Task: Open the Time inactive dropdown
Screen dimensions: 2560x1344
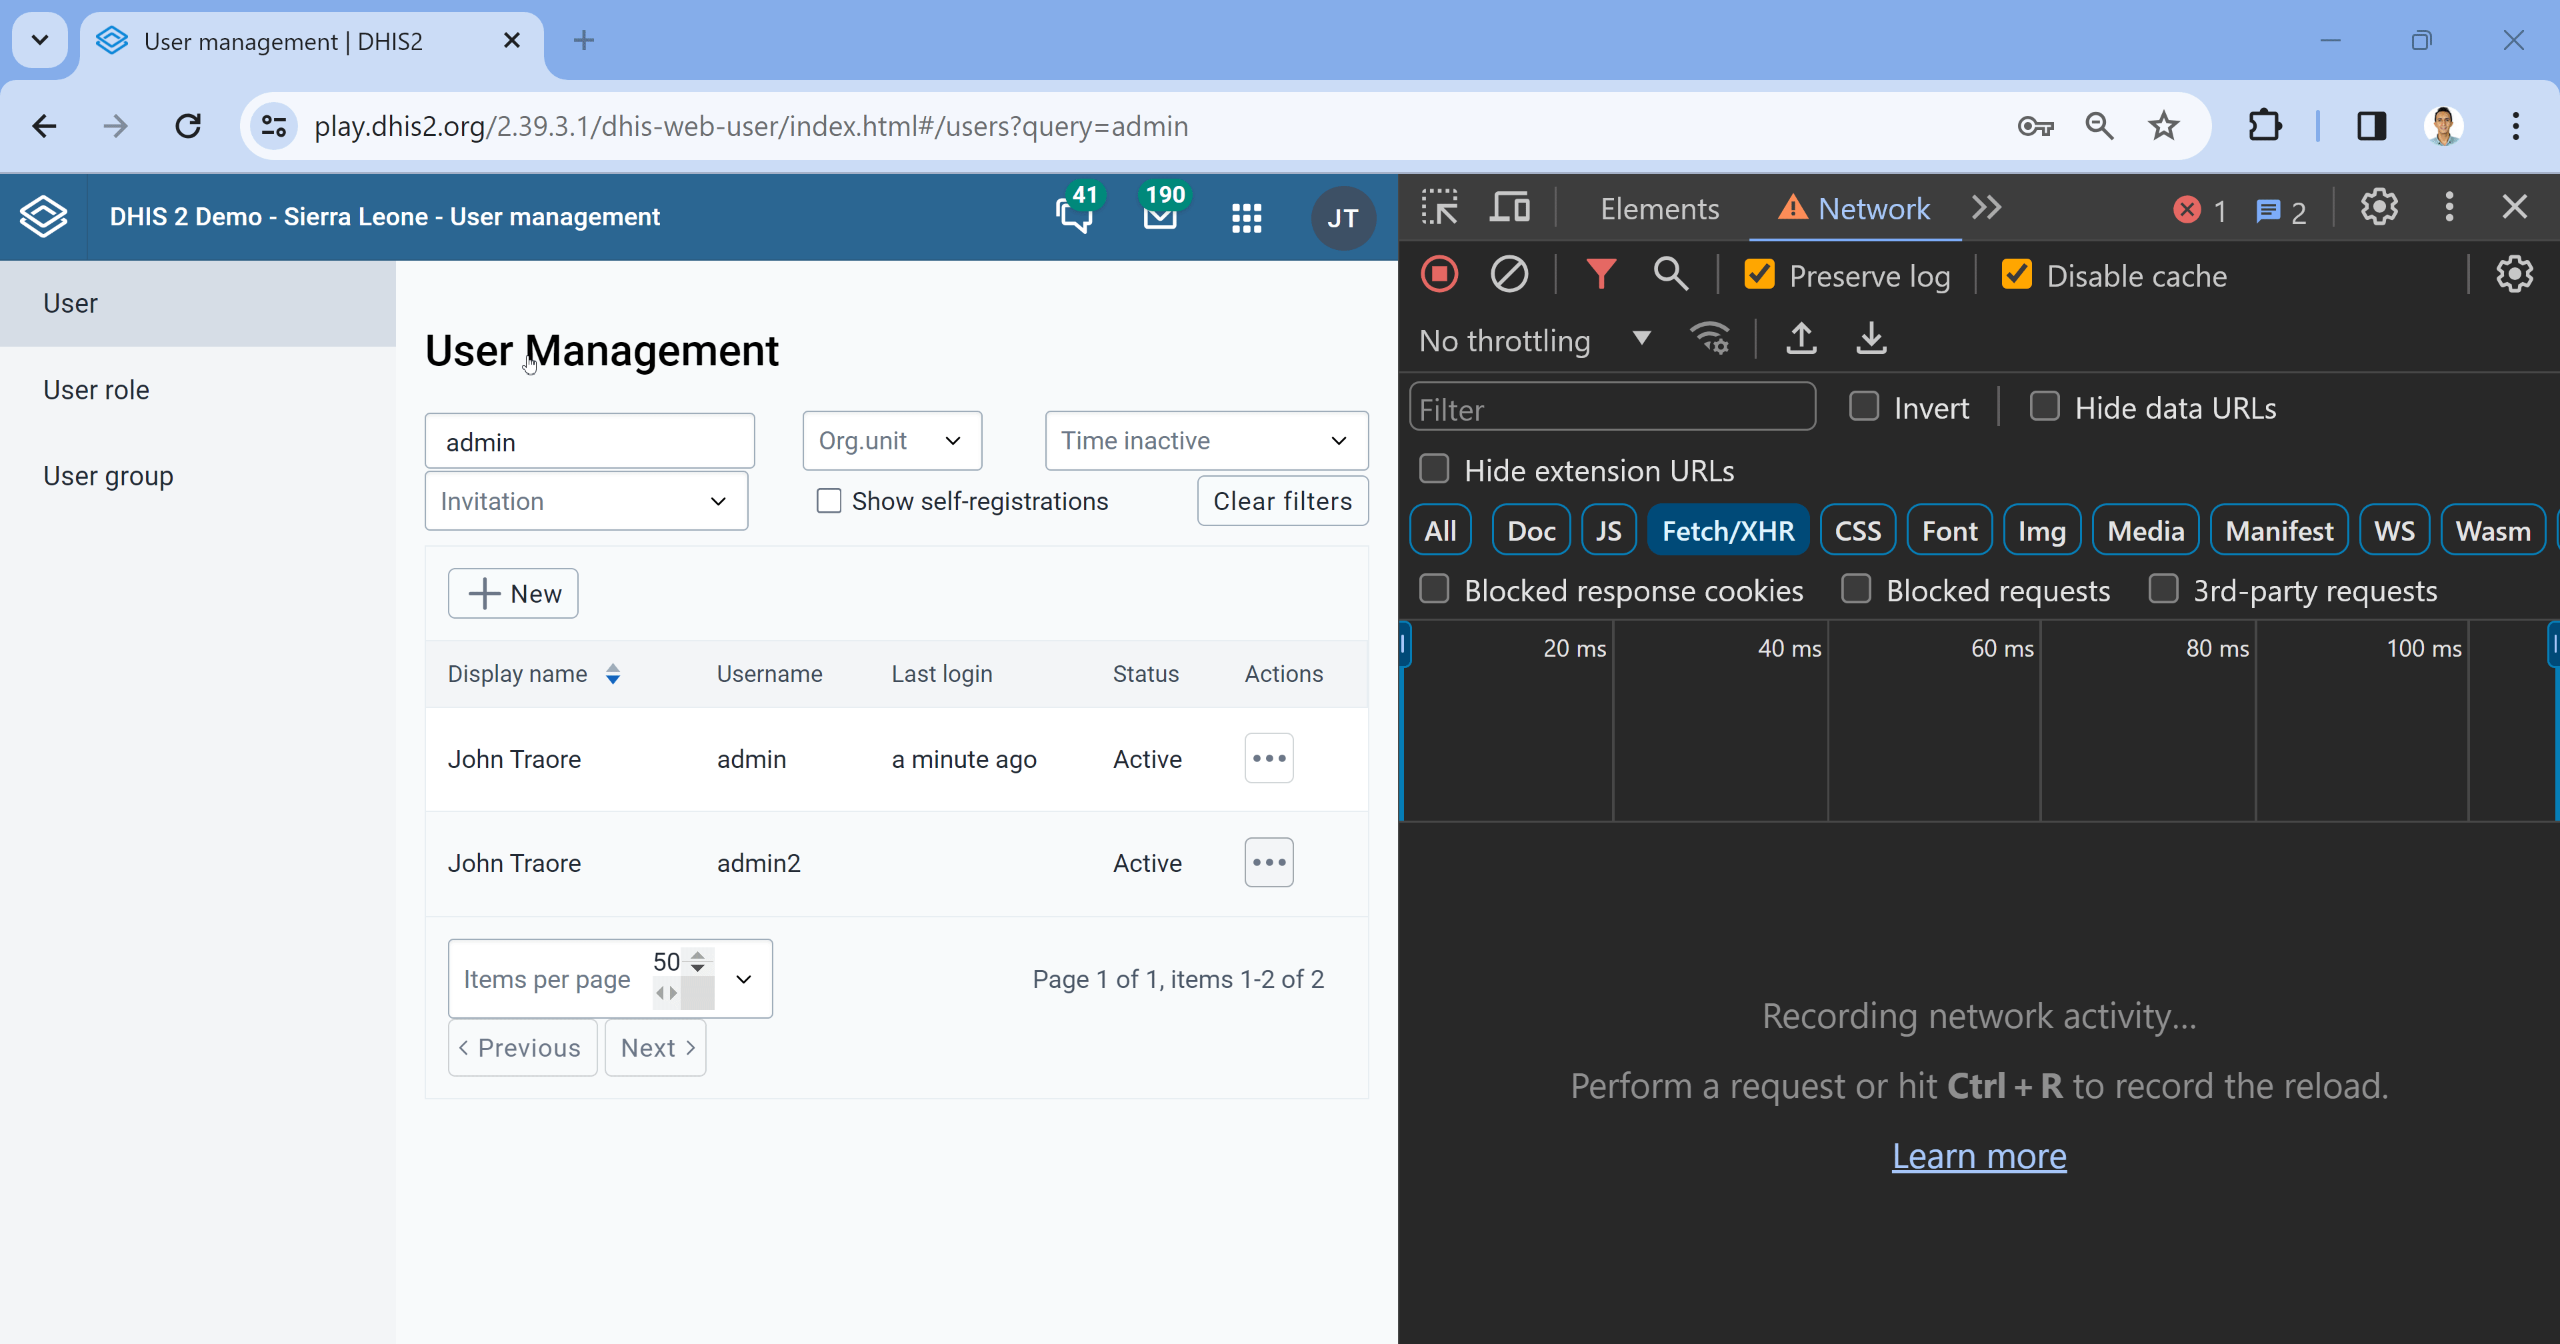Action: [1207, 441]
